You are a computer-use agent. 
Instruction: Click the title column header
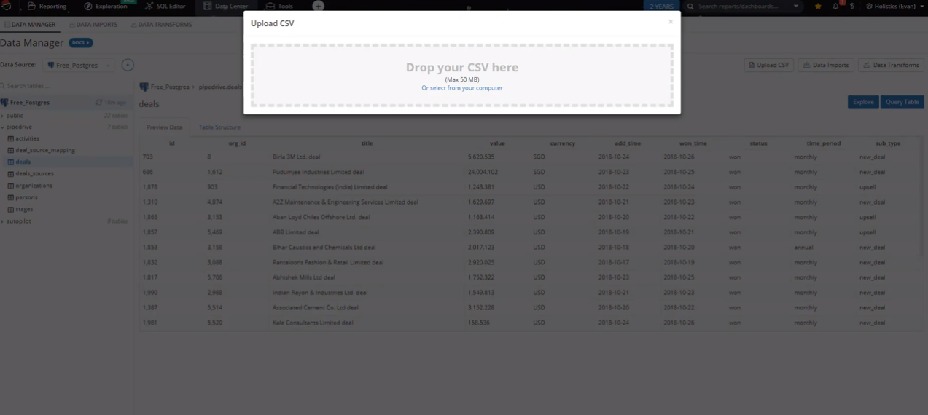coord(367,143)
